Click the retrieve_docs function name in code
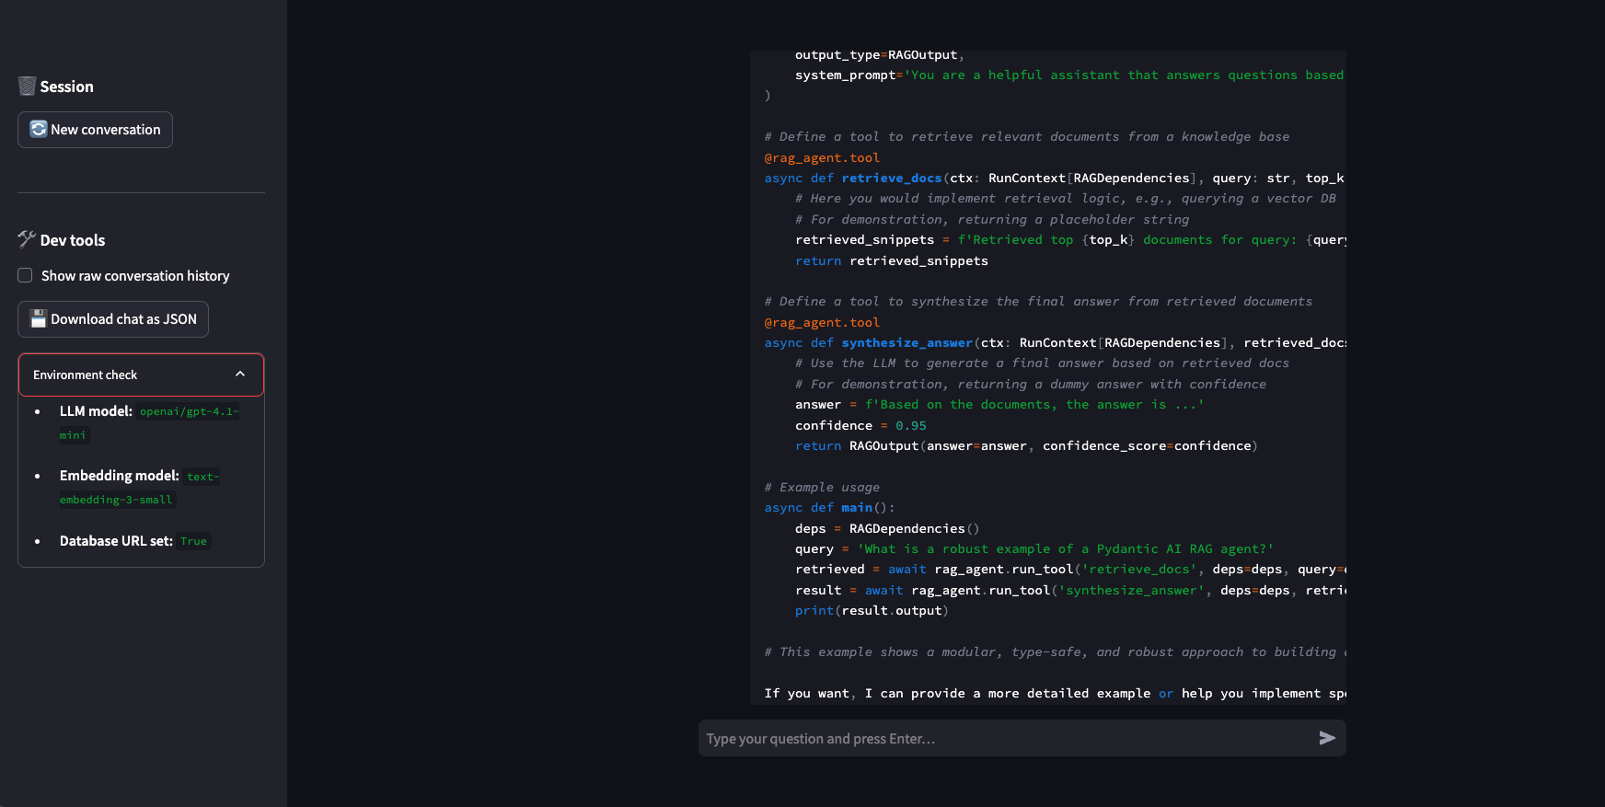The image size is (1605, 807). tap(891, 179)
